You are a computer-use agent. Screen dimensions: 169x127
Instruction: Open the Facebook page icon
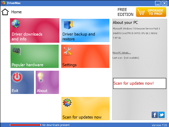155,115
